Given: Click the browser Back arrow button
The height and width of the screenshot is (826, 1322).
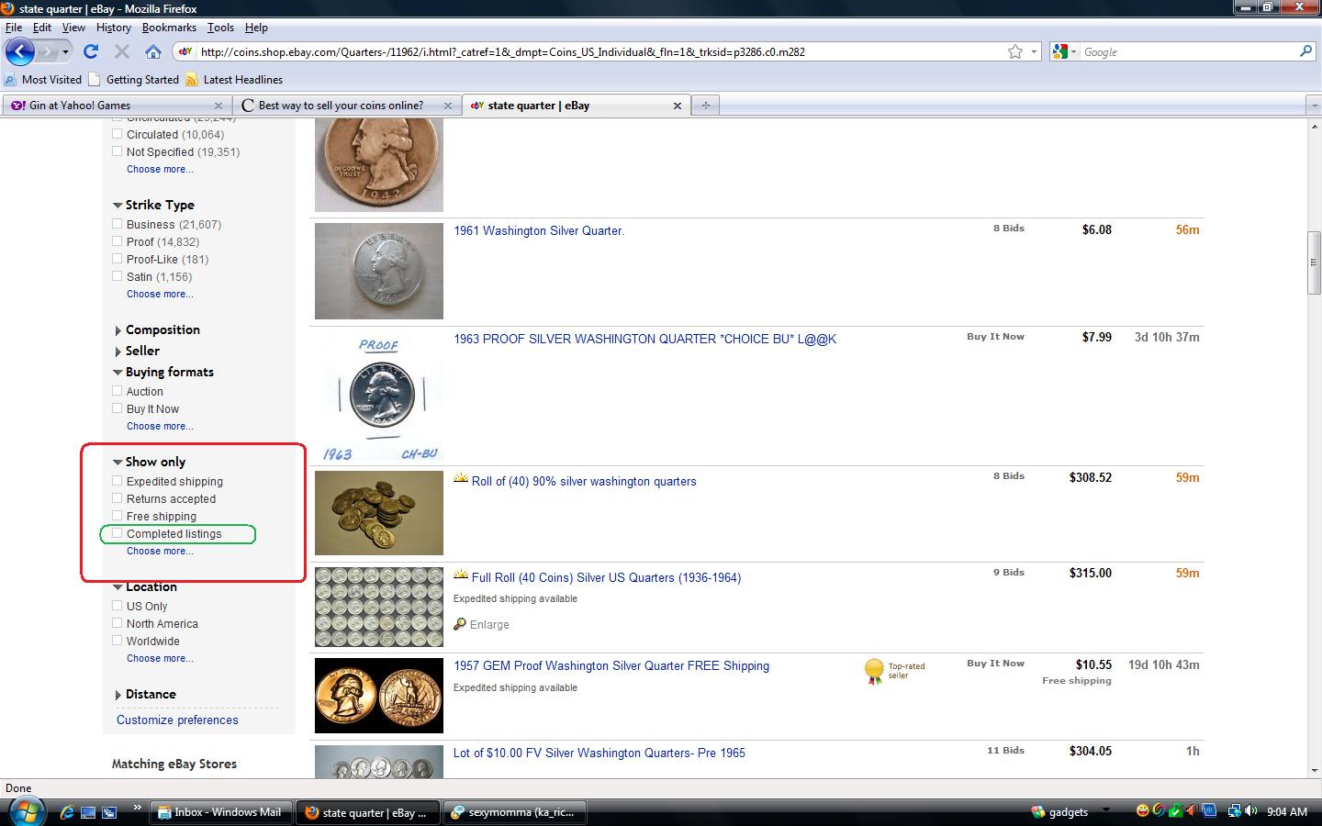Looking at the screenshot, I should 20,52.
